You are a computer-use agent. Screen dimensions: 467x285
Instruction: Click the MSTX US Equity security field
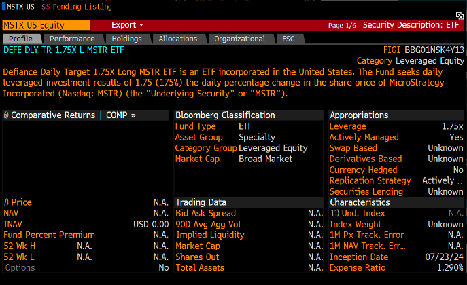[x=39, y=25]
